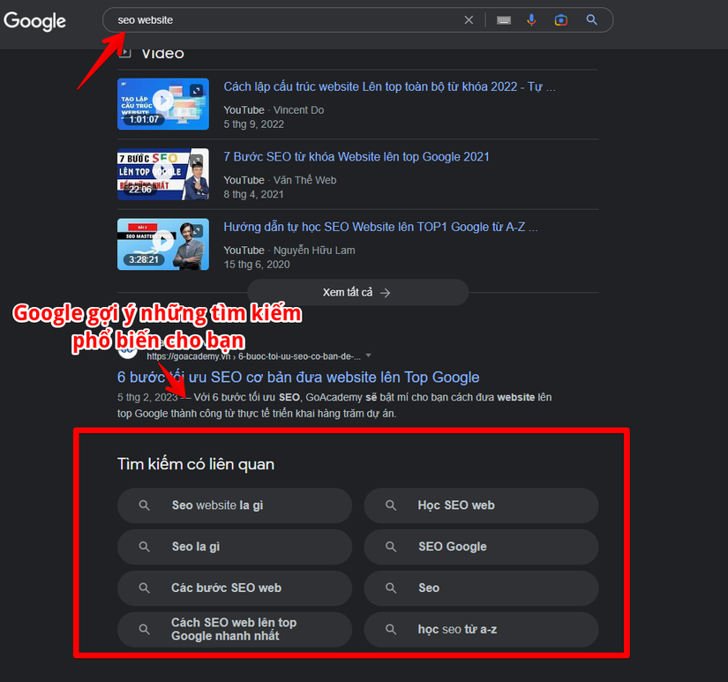Select related search 'học seo từ a-z'

pyautogui.click(x=481, y=630)
